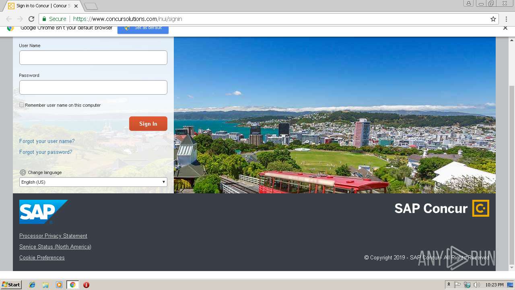
Task: Click the volume speaker tray icon
Action: (x=477, y=285)
